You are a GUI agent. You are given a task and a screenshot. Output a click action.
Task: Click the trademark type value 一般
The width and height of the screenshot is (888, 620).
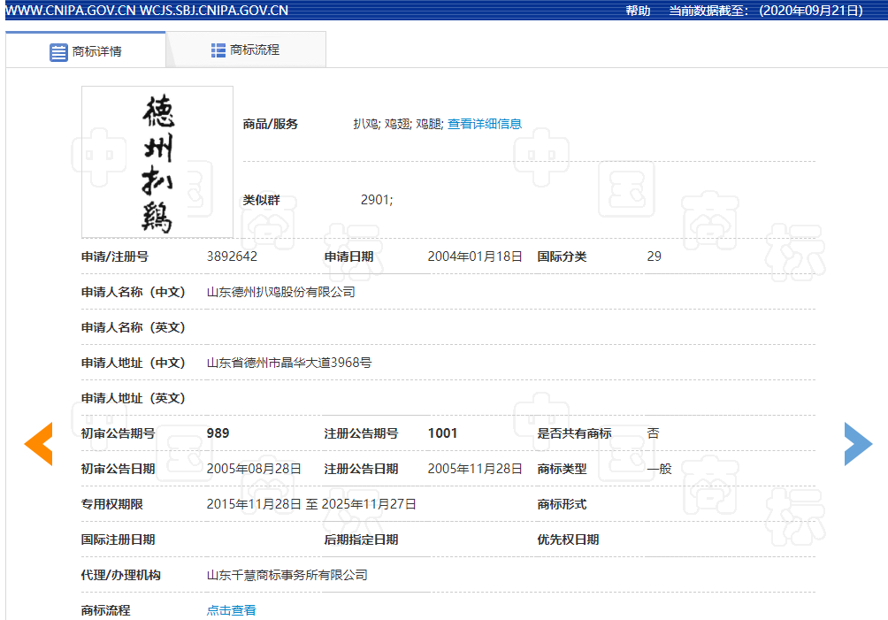[x=659, y=469]
